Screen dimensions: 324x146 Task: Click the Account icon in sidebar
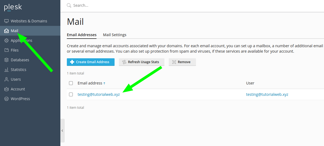point(6,89)
